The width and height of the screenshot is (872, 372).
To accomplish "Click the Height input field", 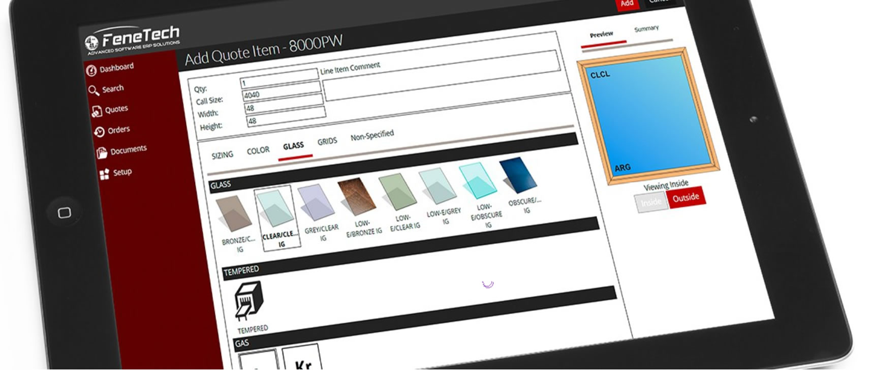I will 286,117.
